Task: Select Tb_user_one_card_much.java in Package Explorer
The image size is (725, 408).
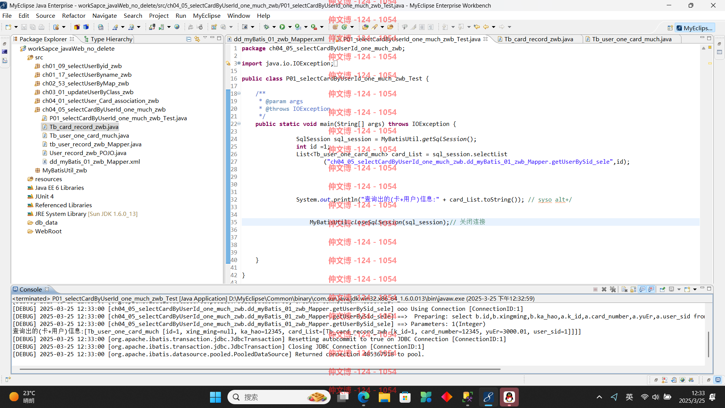Action: 89,135
